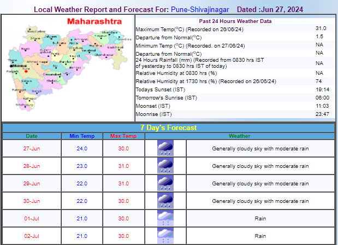Image resolution: width=338 pixels, height=245 pixels.
Task: Click the 01-Jul date cell
Action: pyautogui.click(x=32, y=218)
